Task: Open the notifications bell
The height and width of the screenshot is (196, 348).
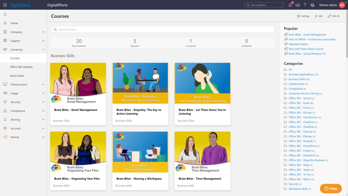Action: [x=290, y=5]
